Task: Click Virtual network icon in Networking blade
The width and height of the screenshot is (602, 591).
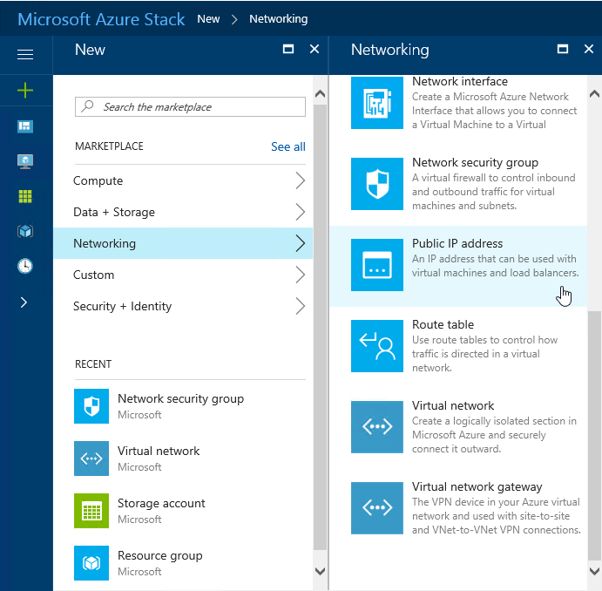Action: point(377,427)
